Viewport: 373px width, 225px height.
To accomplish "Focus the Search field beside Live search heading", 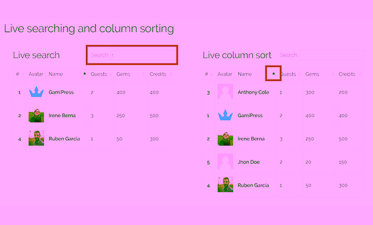I will [x=132, y=55].
